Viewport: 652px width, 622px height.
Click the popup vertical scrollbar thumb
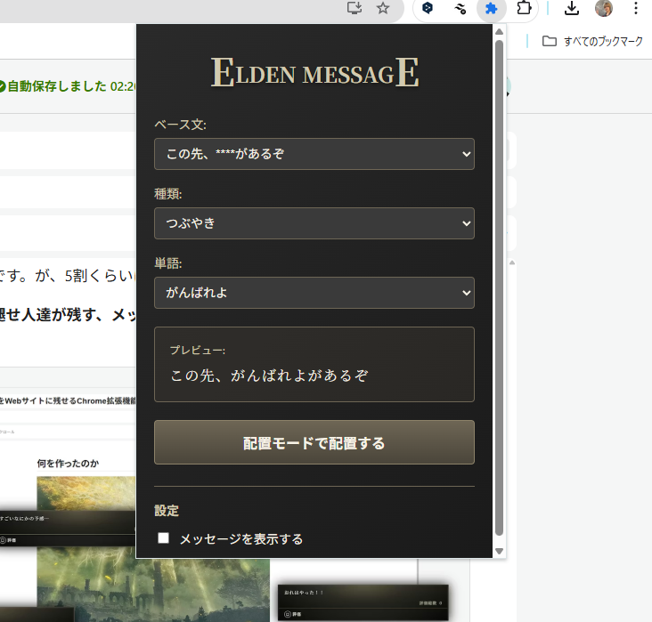point(500,287)
